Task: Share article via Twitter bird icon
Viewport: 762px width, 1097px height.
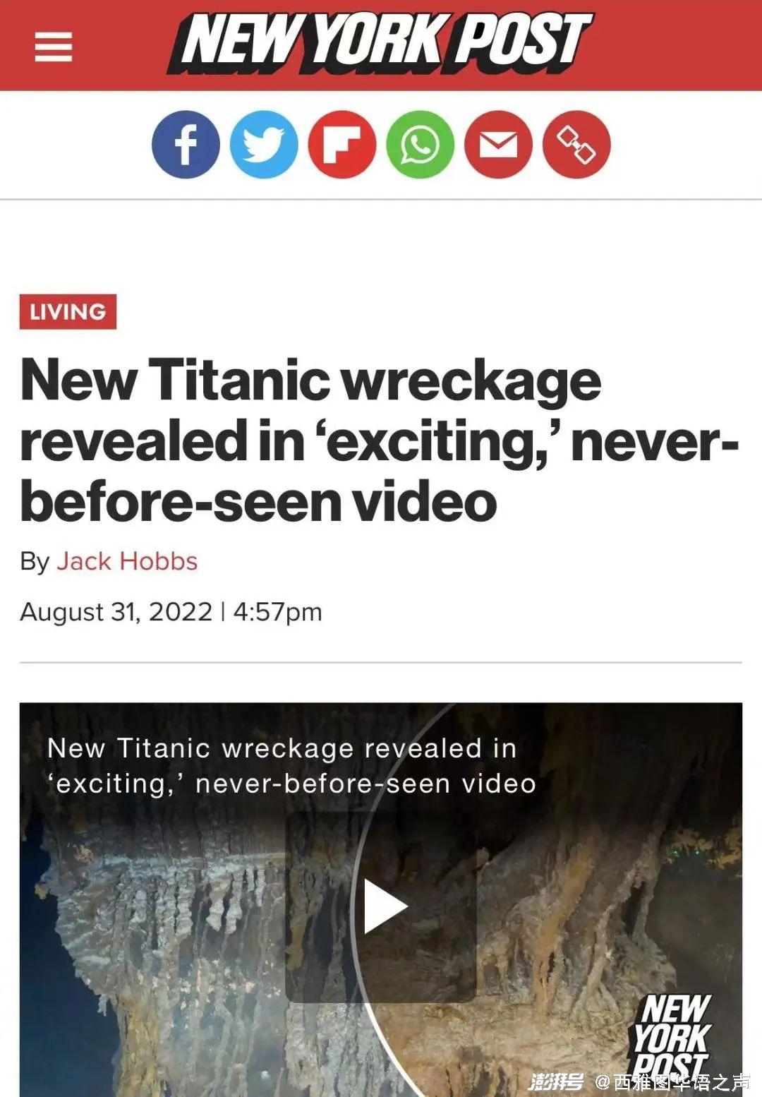Action: 264,145
